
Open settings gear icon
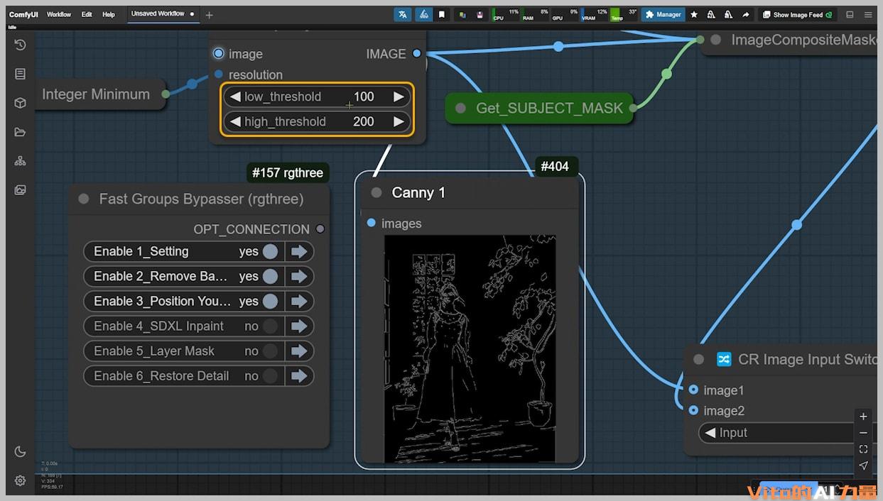pyautogui.click(x=20, y=480)
